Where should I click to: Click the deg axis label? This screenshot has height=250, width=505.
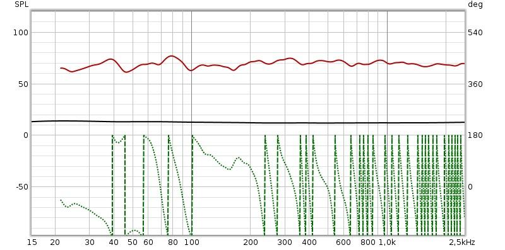click(x=475, y=5)
